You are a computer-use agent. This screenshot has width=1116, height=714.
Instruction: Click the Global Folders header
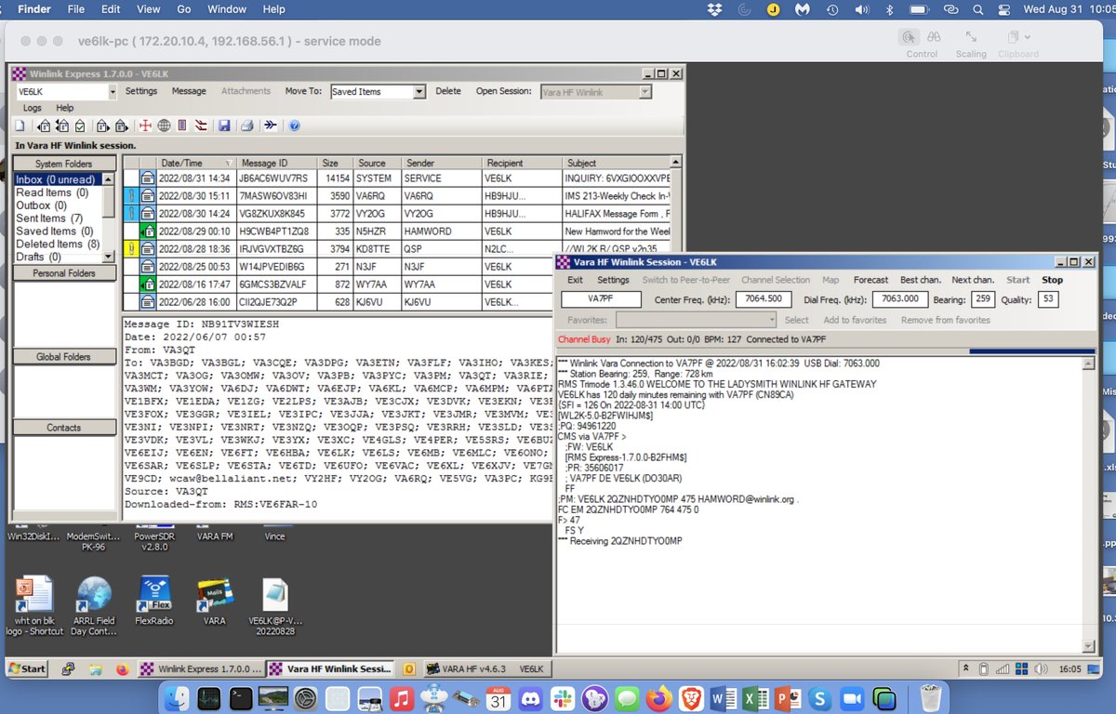[63, 357]
